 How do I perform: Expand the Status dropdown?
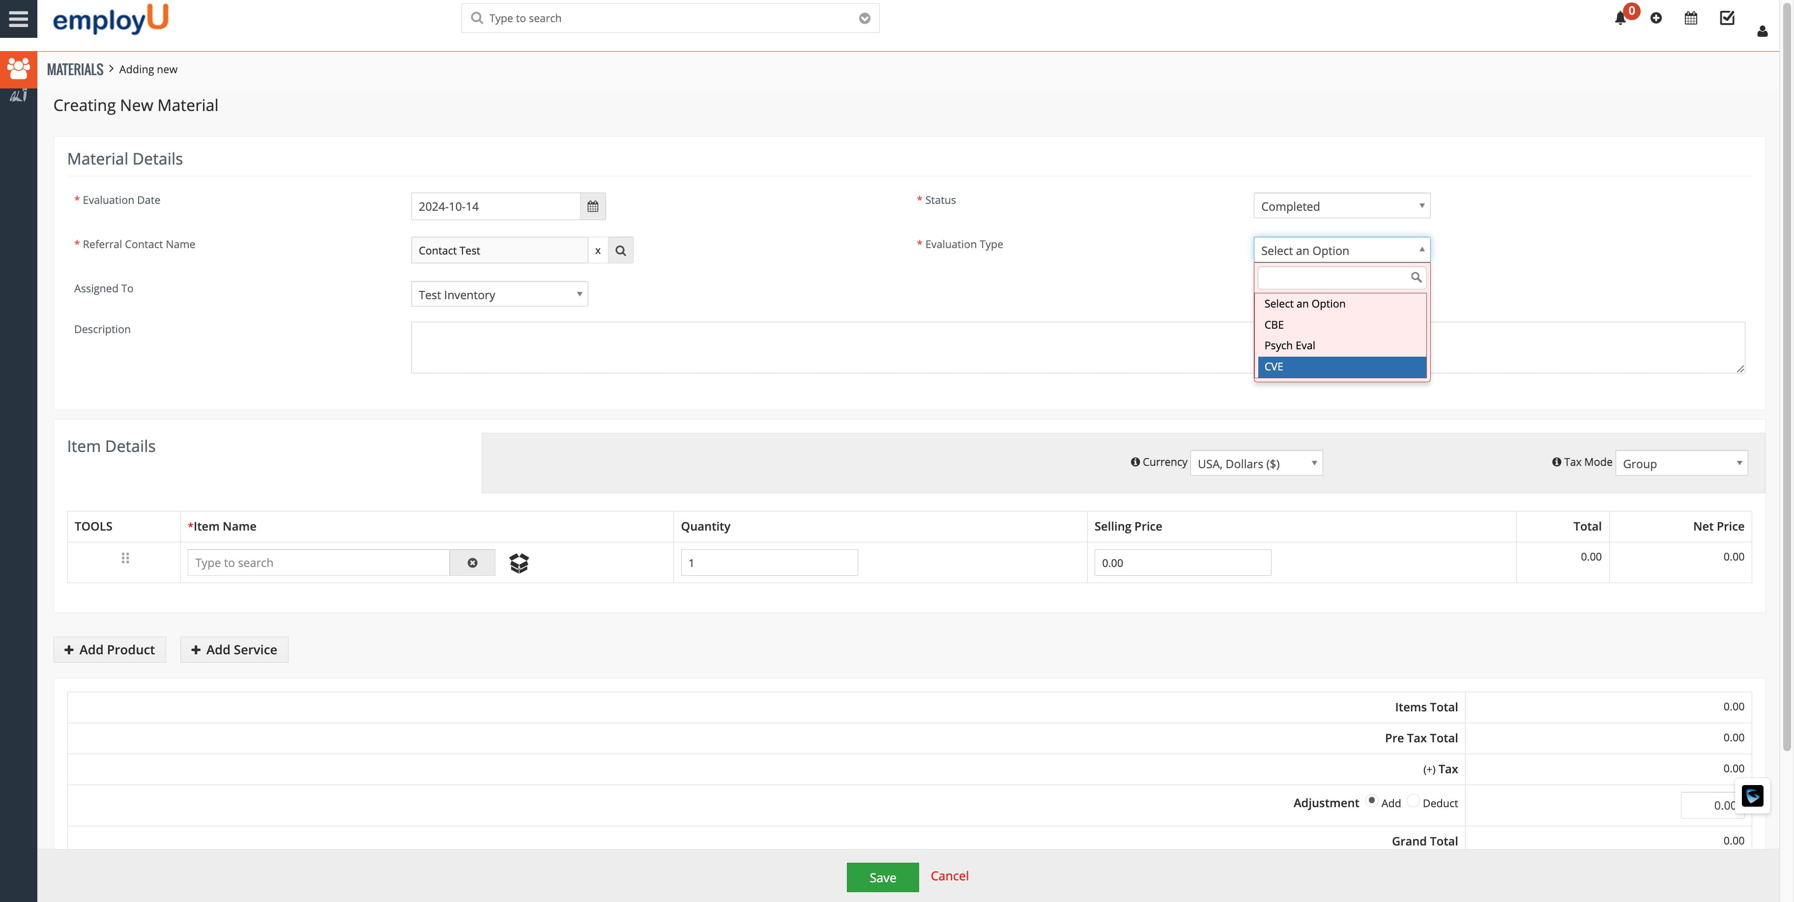point(1341,206)
